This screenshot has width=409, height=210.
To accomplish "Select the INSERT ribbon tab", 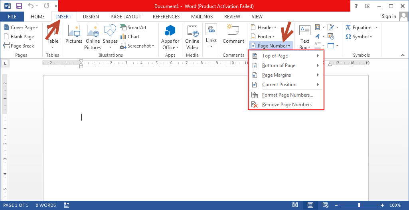I will [x=64, y=16].
